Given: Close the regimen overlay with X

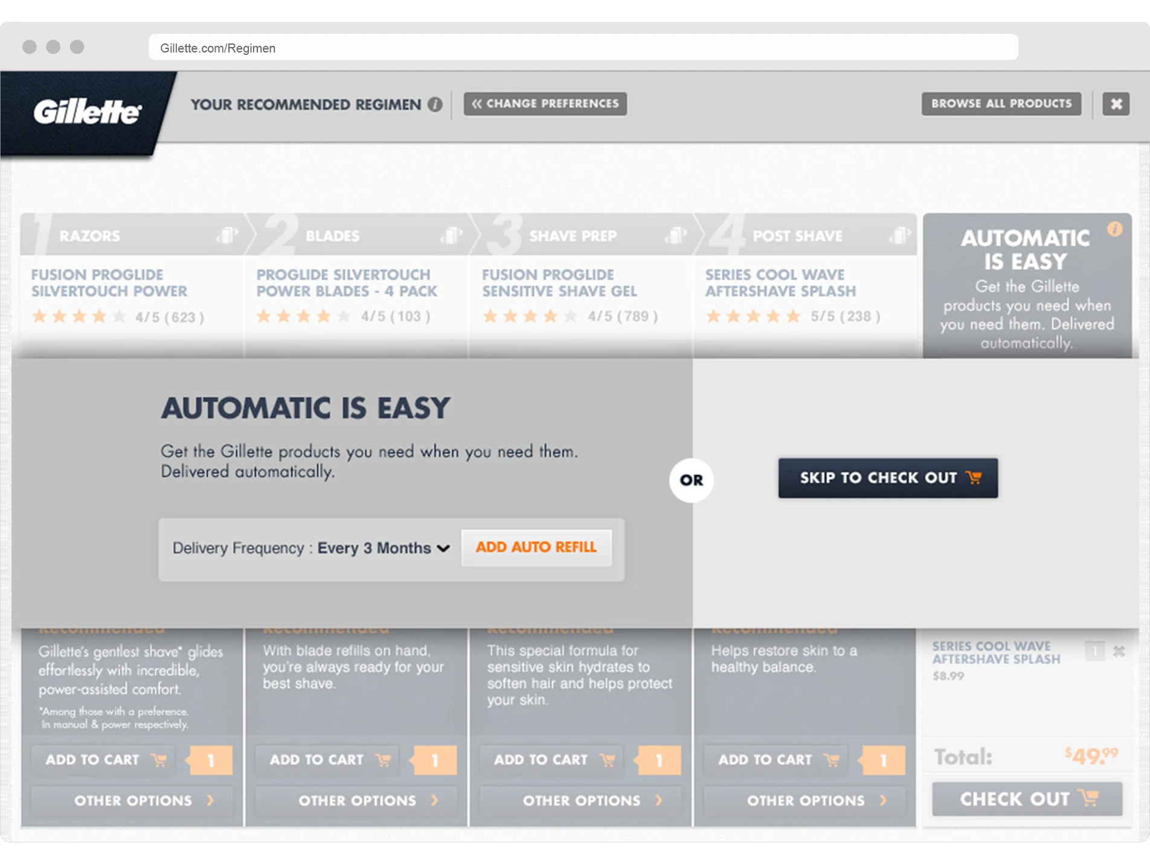Looking at the screenshot, I should click(x=1116, y=104).
